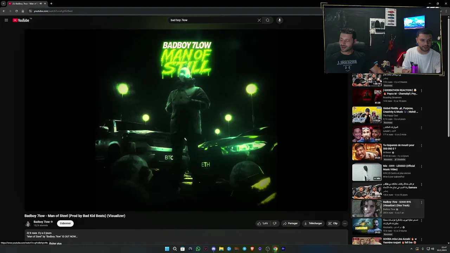Open MrBeast 500 000 $ video thumbnail
Image resolution: width=450 pixels, height=253 pixels.
pyautogui.click(x=367, y=152)
